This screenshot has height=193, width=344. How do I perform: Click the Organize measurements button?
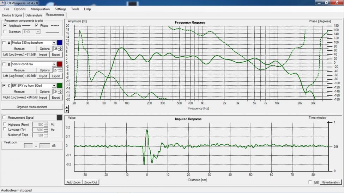[x=32, y=107]
